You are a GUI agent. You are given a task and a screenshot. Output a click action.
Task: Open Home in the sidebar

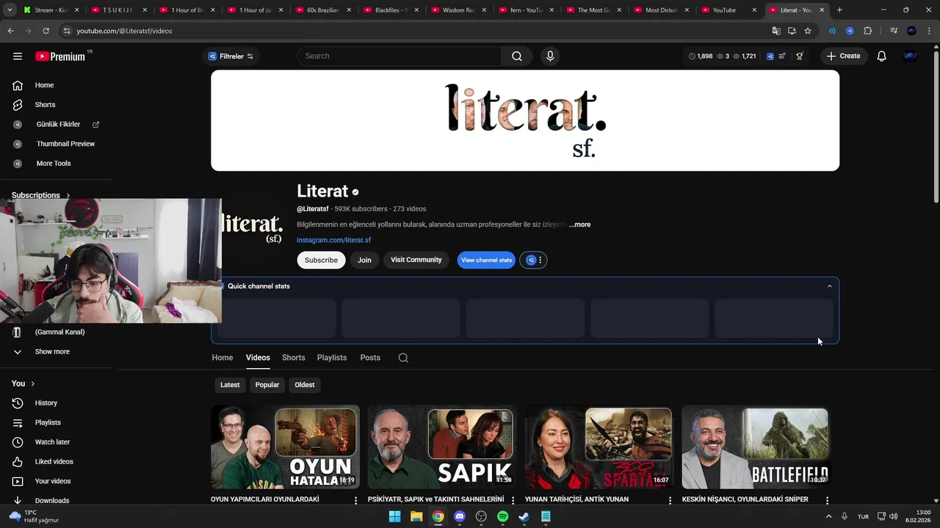click(44, 85)
